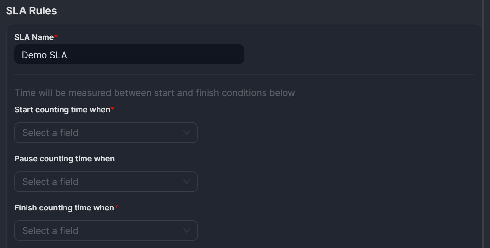
Task: Click the SLA Rules heading
Action: pyautogui.click(x=31, y=11)
